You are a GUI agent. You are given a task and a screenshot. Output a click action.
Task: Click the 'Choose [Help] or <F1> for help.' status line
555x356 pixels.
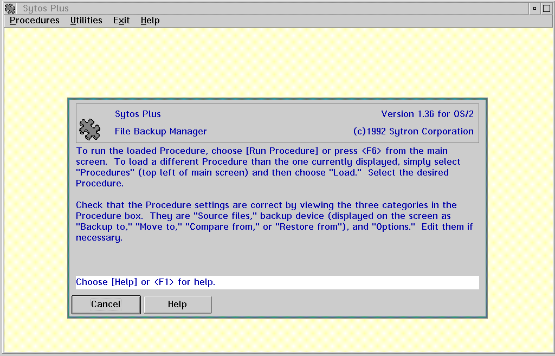point(277,282)
